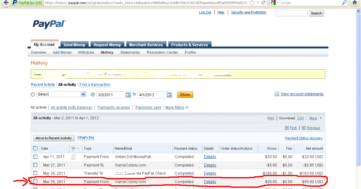This screenshot has height=189, width=361.
Task: Click the flag column header icon
Action: point(73,149)
